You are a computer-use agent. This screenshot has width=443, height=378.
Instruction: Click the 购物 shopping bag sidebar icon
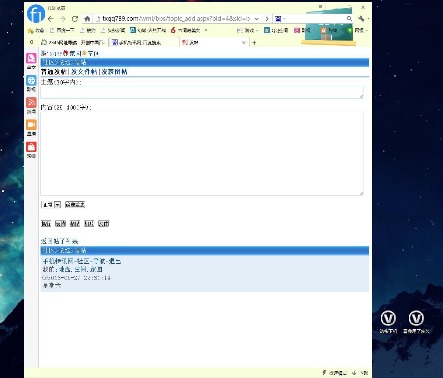click(x=31, y=147)
